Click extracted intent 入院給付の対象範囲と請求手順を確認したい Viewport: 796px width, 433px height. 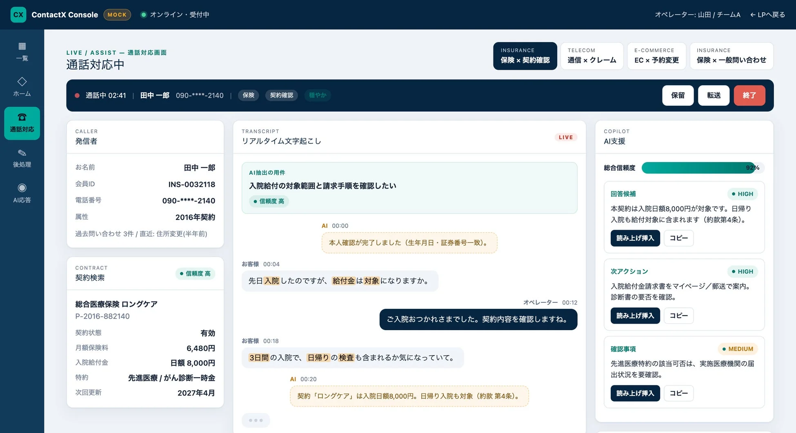pos(322,186)
